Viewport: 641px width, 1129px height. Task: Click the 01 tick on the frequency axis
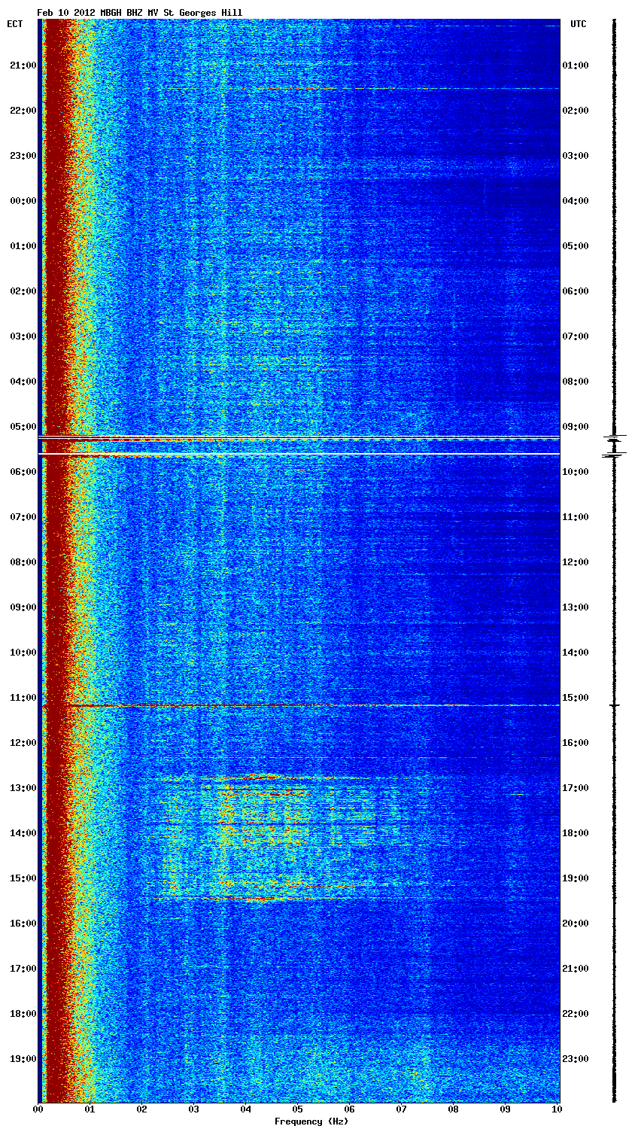coord(90,1109)
